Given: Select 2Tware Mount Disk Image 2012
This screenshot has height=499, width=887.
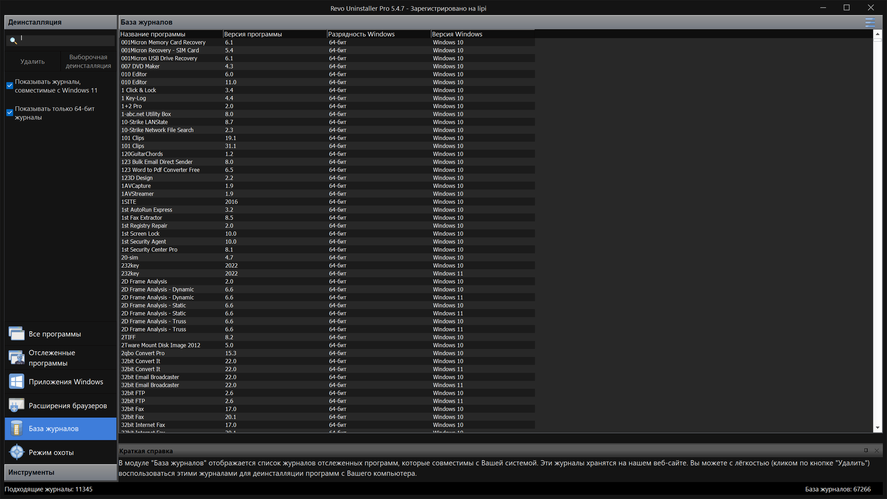Looking at the screenshot, I should pyautogui.click(x=327, y=345).
